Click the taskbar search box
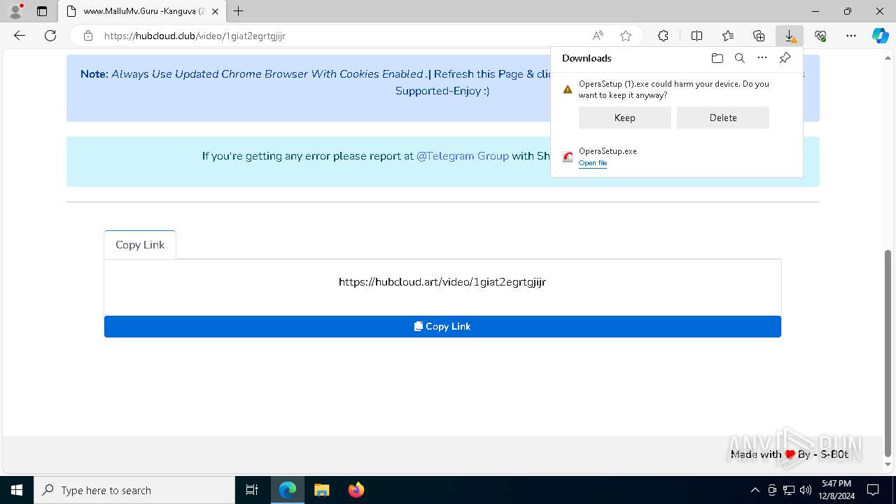The image size is (896, 504). (134, 490)
